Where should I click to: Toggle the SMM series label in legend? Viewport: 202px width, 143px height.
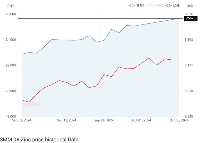(x=140, y=6)
